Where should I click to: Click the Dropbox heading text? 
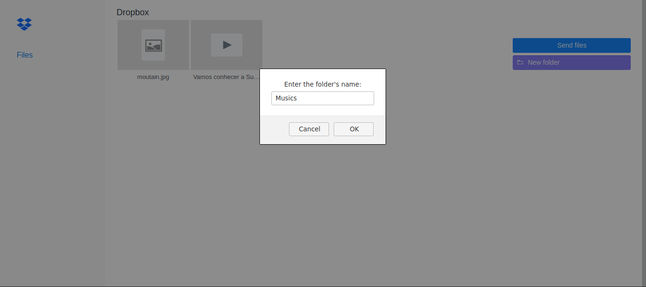[133, 12]
